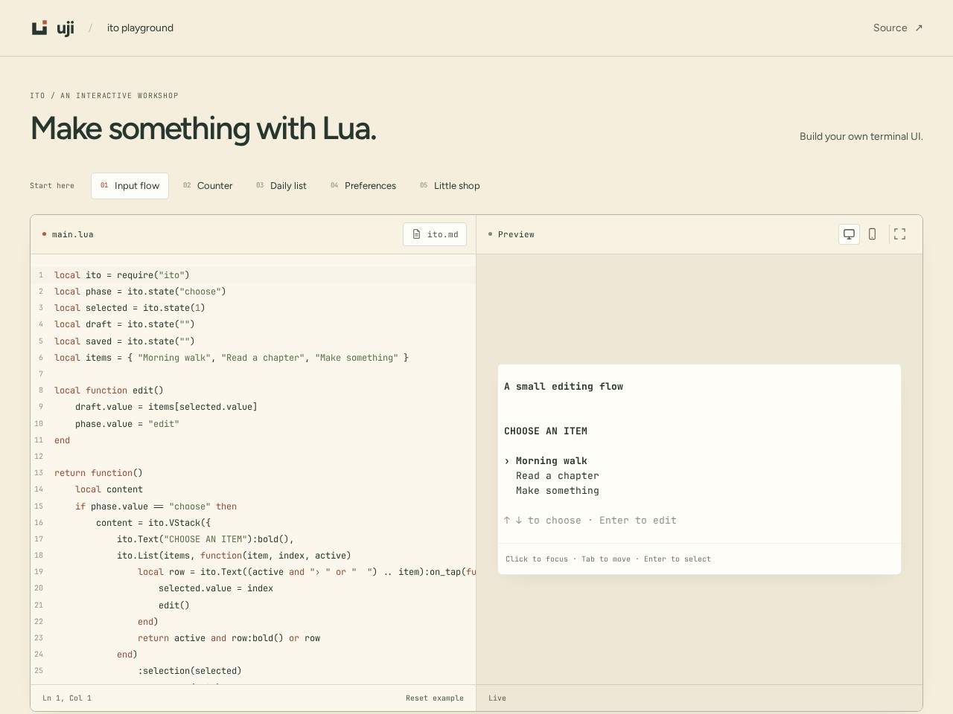Open the ito.md document button
Viewport: 953px width, 714px height.
(435, 234)
